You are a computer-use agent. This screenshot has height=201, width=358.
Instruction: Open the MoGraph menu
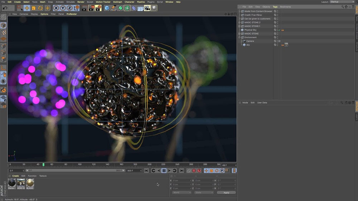117,2
